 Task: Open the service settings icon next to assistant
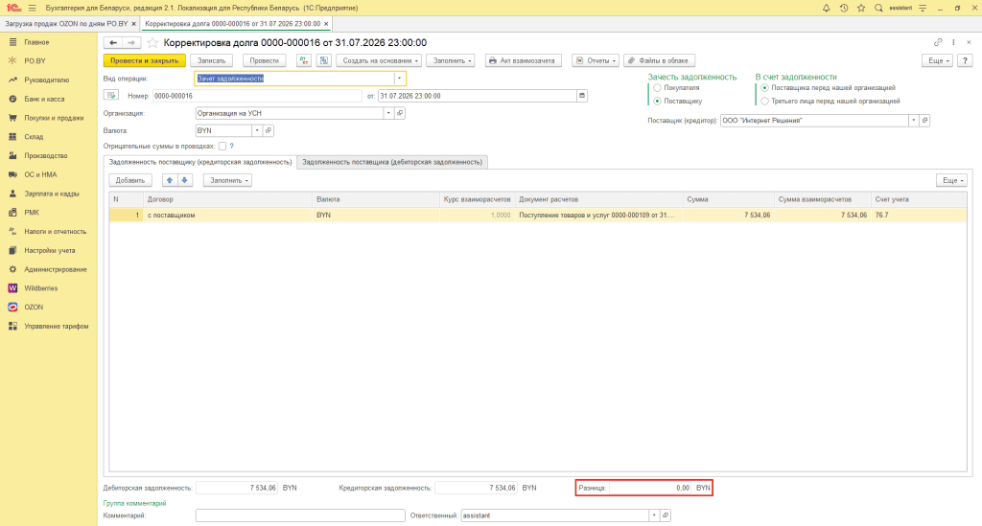[x=923, y=8]
